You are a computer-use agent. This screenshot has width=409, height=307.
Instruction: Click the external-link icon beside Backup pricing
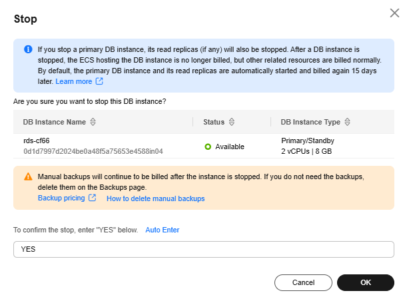93,198
